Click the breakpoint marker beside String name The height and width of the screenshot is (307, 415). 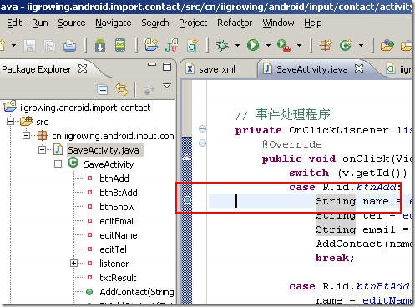click(x=187, y=199)
